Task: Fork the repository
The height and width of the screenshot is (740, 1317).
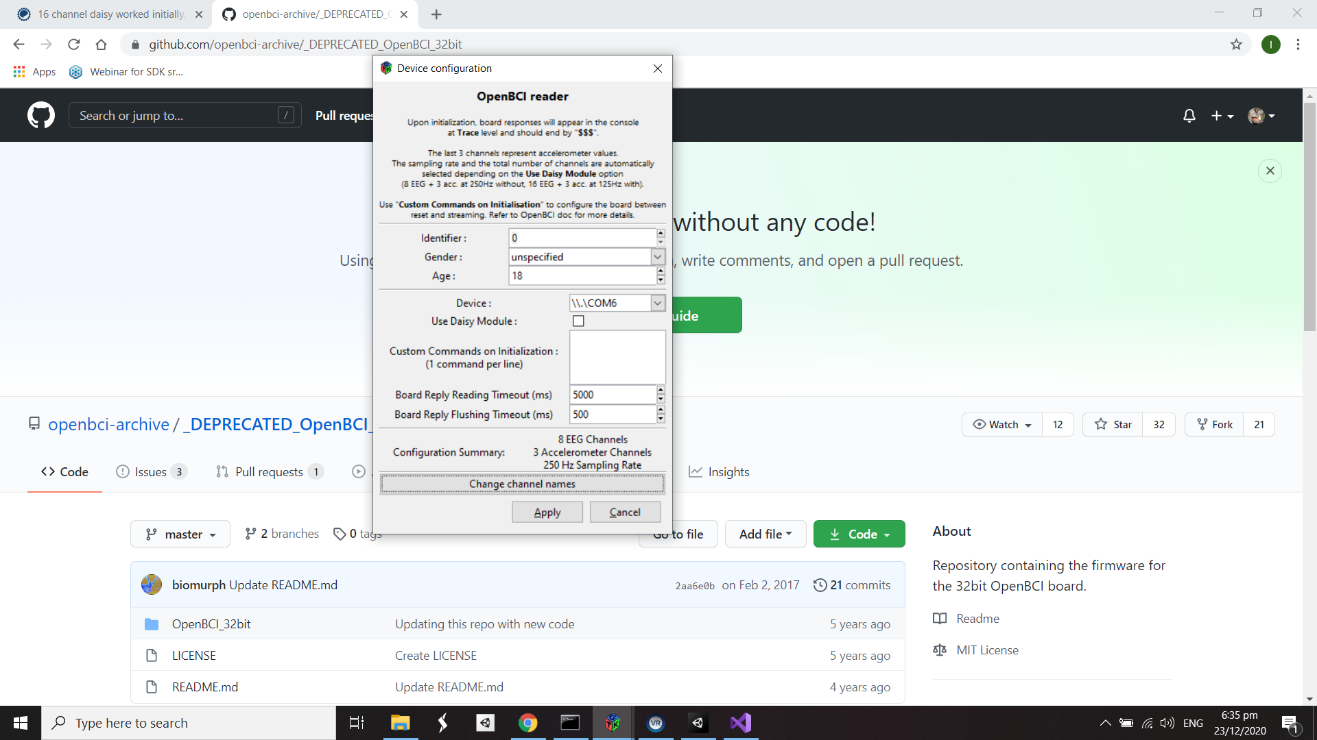Action: pos(1214,425)
